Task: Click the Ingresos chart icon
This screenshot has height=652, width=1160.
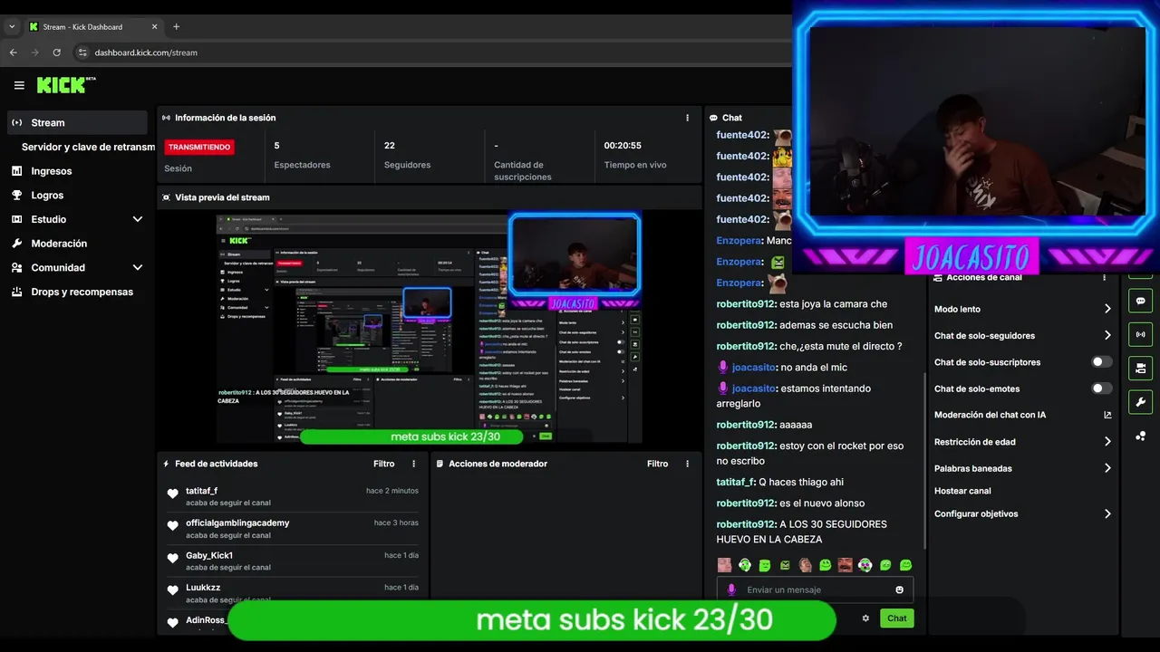Action: pyautogui.click(x=16, y=171)
